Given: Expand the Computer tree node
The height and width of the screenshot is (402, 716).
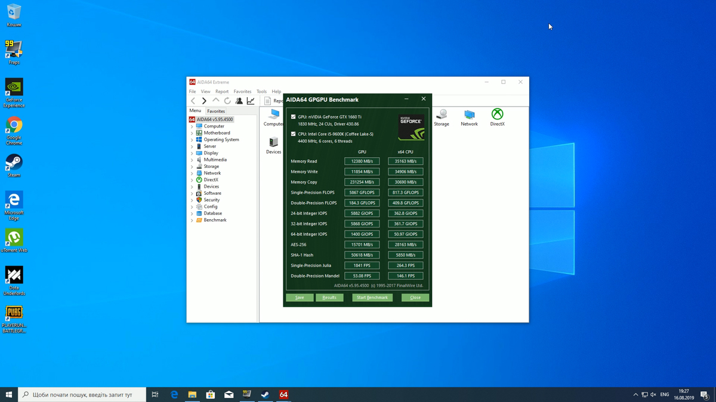Looking at the screenshot, I should [192, 126].
